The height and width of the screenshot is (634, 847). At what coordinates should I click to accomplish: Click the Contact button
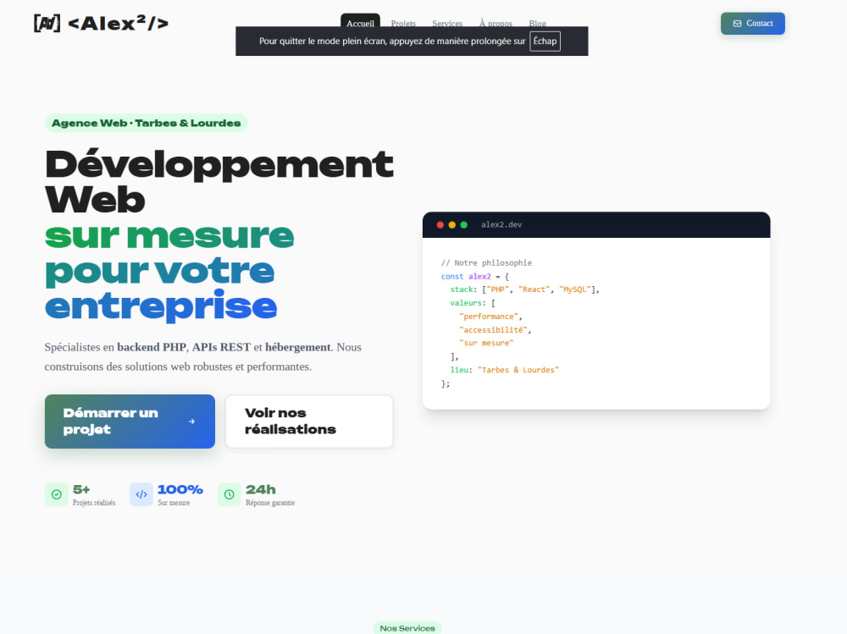point(752,23)
